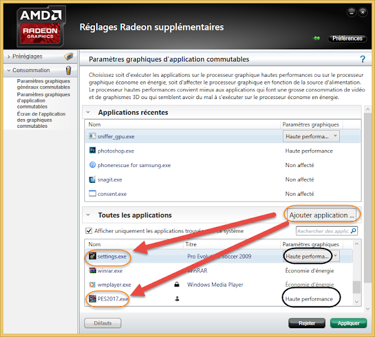Open help with the question mark icon
Viewport: 375px width, 337px height.
(x=363, y=59)
